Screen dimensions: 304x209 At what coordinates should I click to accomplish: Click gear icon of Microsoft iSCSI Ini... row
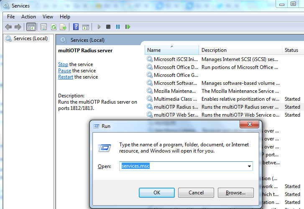pyautogui.click(x=149, y=59)
